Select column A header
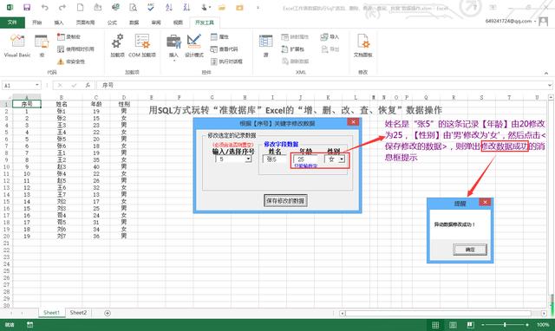Image resolution: width=555 pixels, height=331 pixels. point(27,97)
